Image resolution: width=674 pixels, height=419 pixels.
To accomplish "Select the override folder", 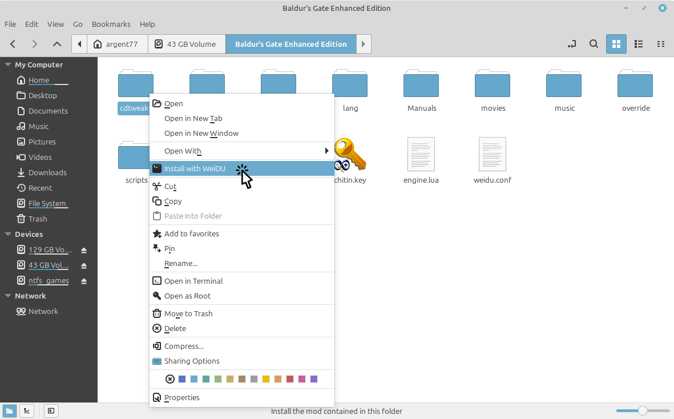I will pyautogui.click(x=635, y=90).
